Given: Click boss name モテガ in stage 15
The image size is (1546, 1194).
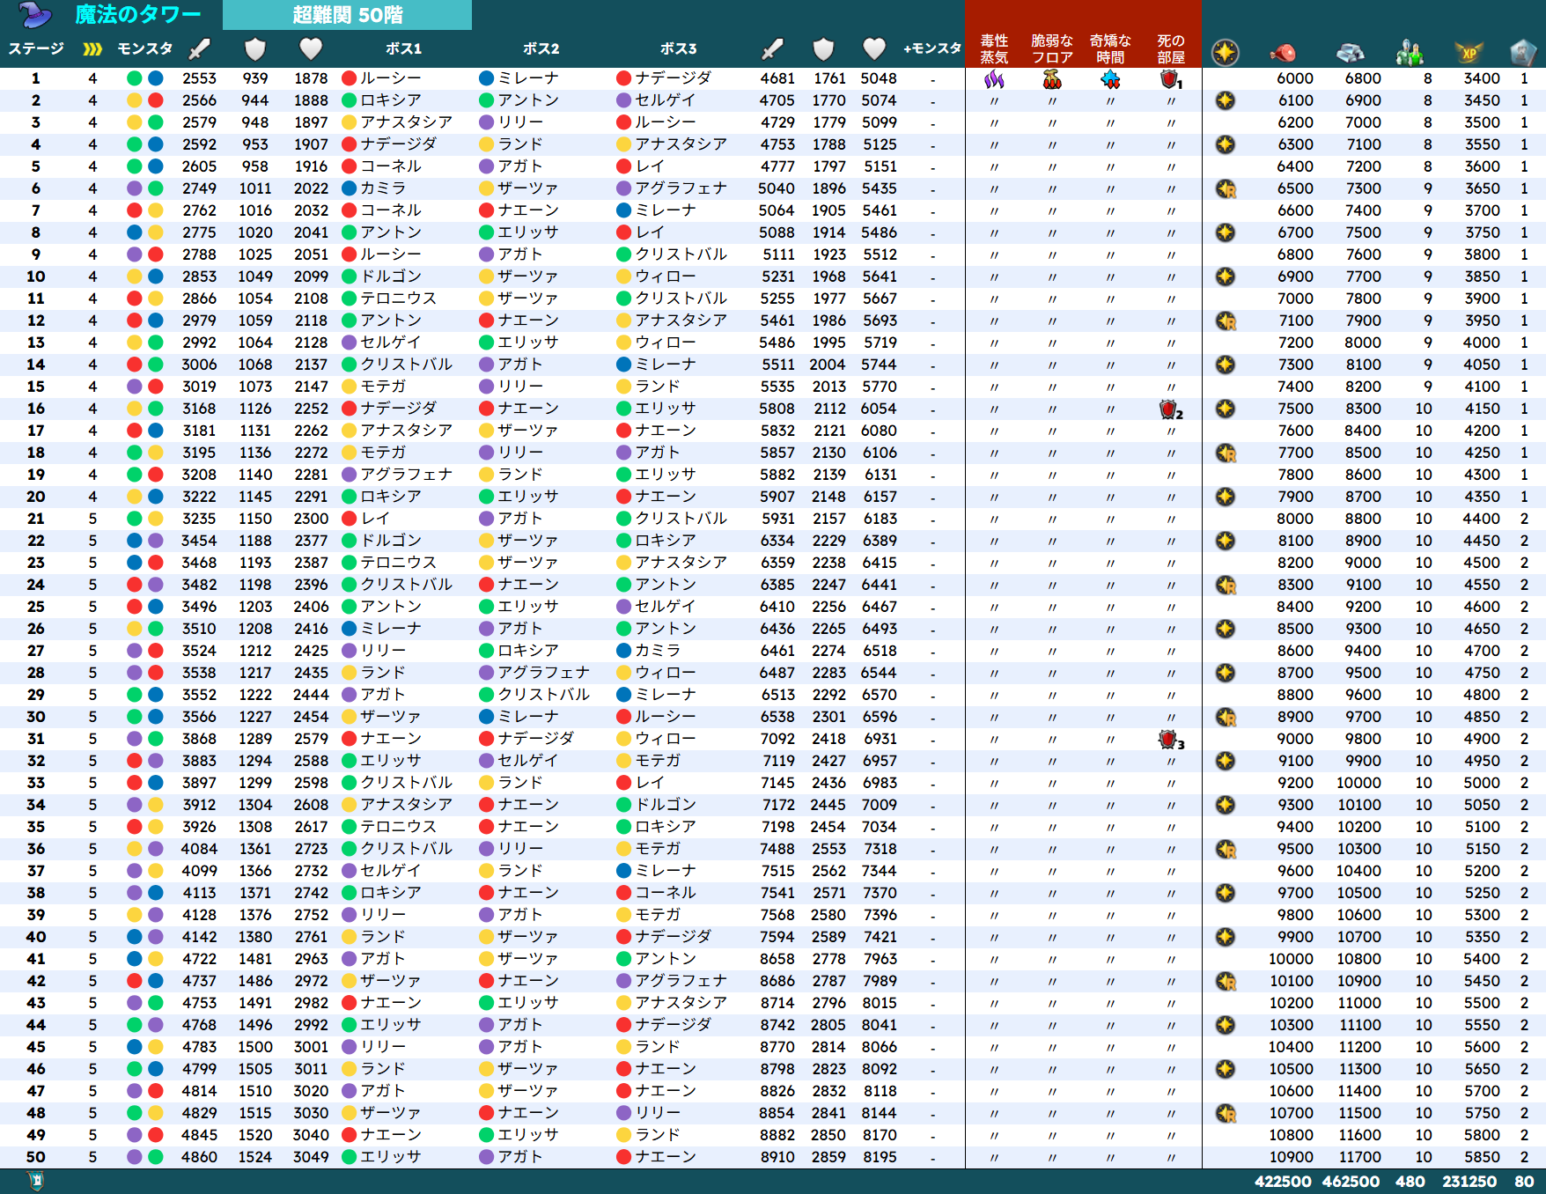Looking at the screenshot, I should pyautogui.click(x=383, y=387).
